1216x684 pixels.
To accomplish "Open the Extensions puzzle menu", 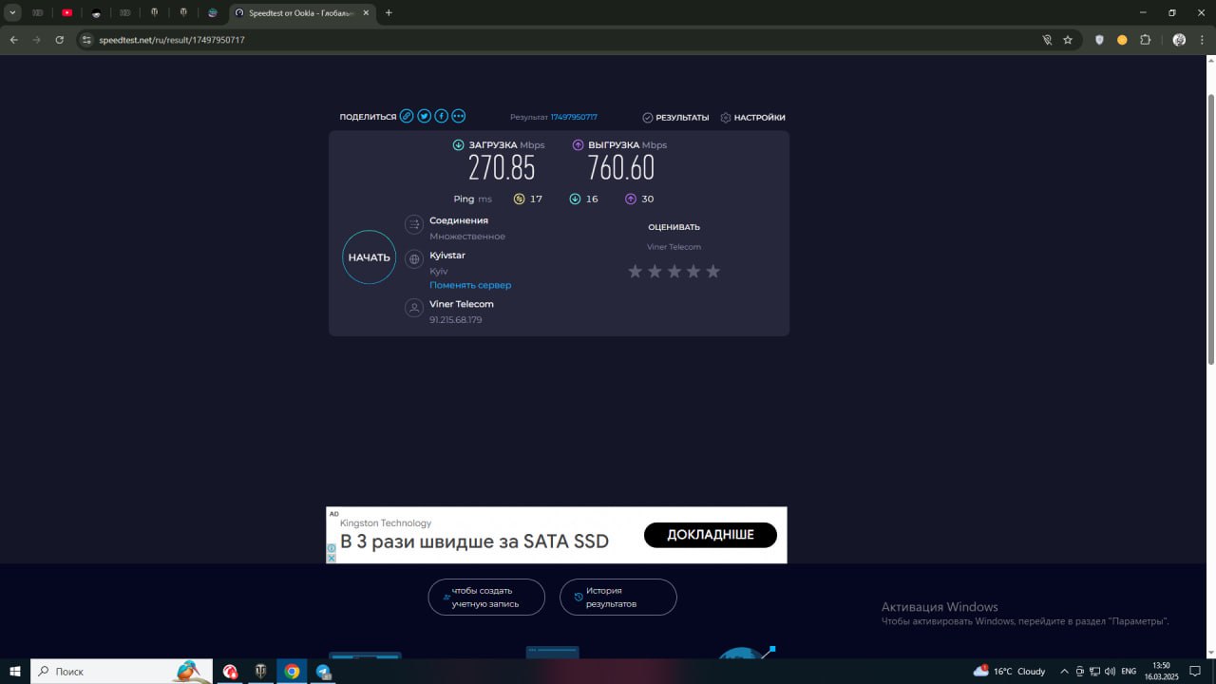I will [x=1146, y=40].
